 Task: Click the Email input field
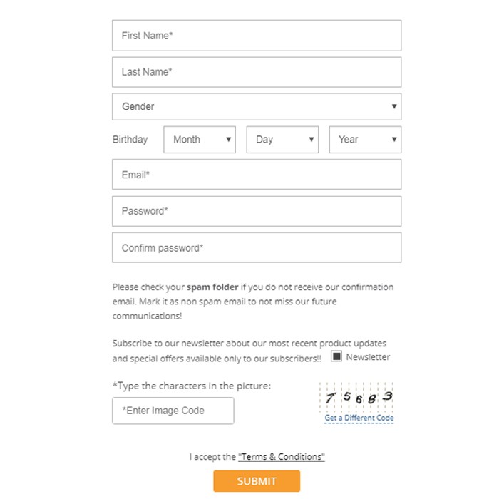click(x=257, y=175)
